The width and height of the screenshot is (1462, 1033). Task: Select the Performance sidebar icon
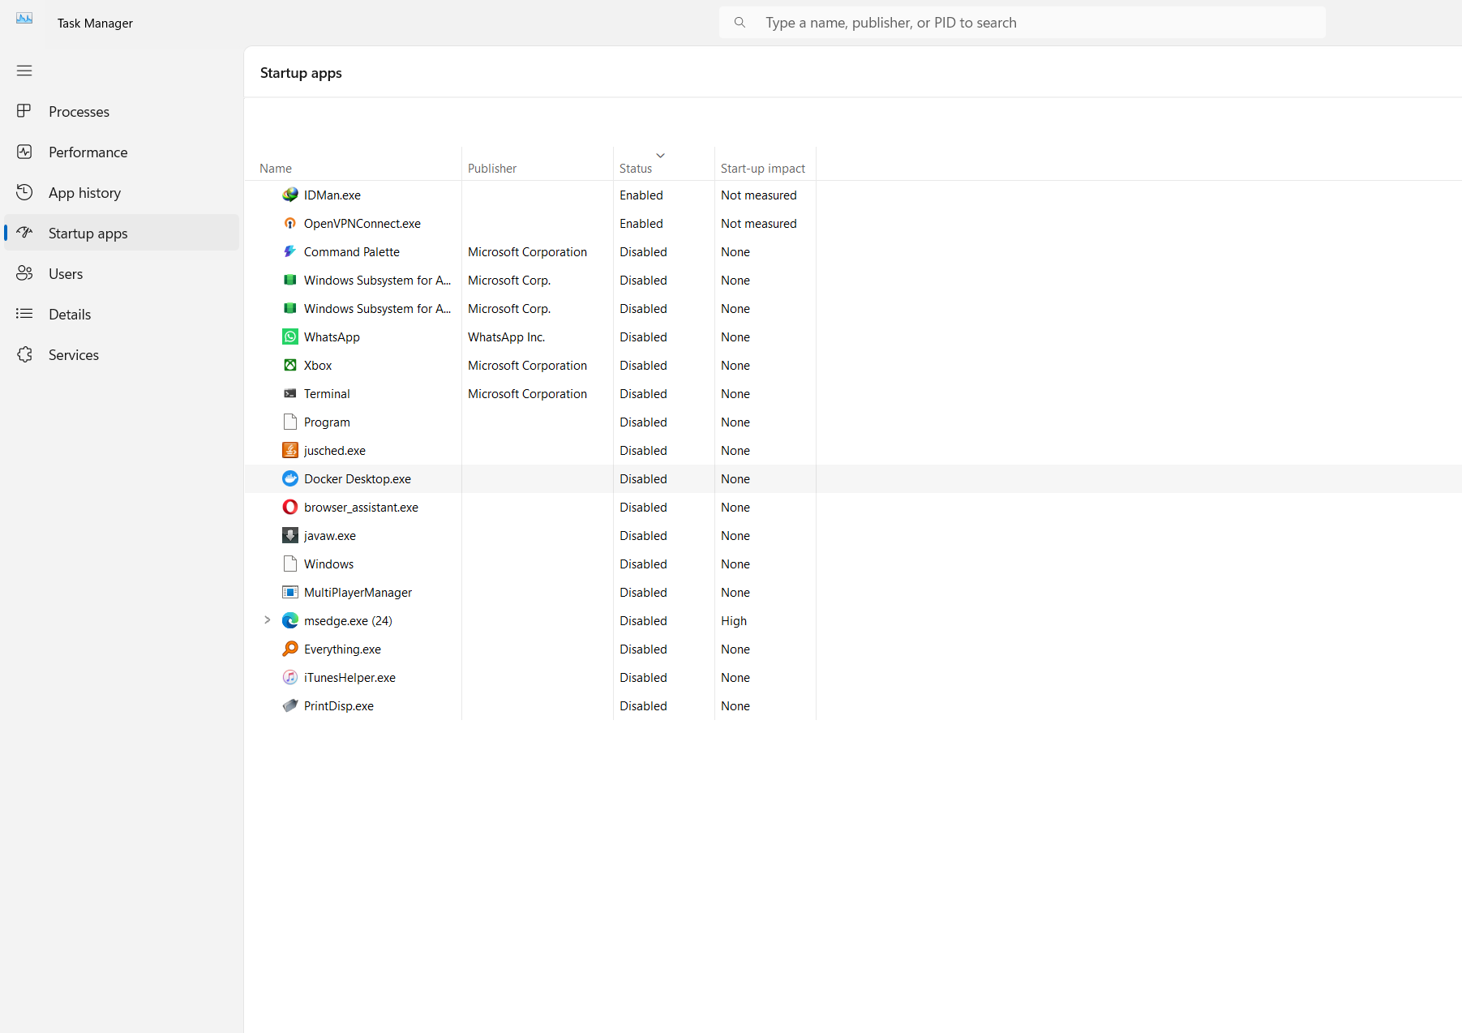(24, 152)
